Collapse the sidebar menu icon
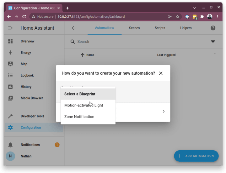Viewport: 226px width, 173px height. [10, 28]
